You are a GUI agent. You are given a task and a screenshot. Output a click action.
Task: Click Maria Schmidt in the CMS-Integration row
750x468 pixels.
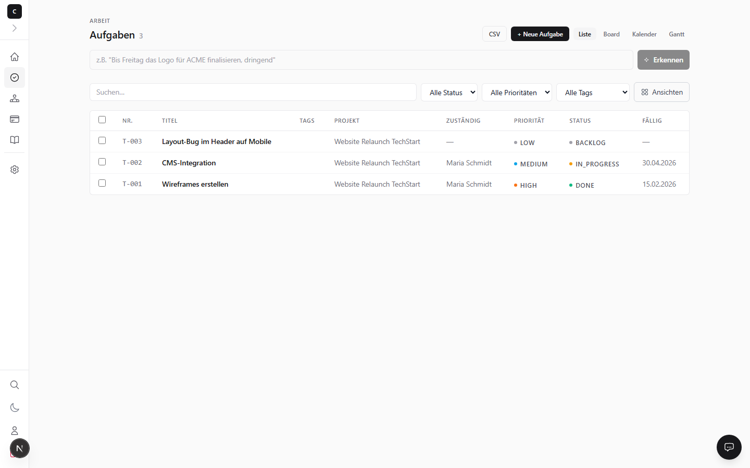point(469,163)
